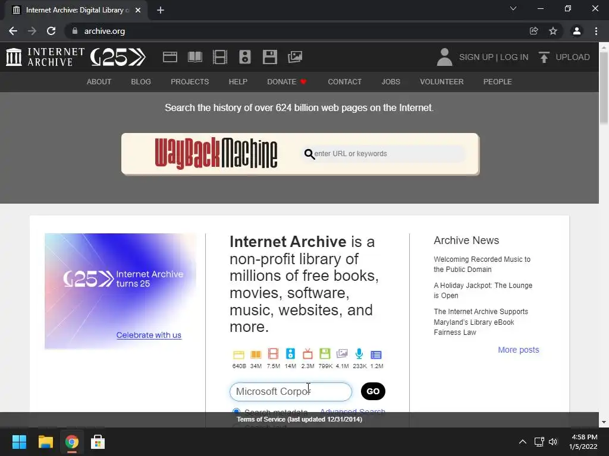Open the Windows Start menu
Image resolution: width=609 pixels, height=456 pixels.
click(19, 442)
